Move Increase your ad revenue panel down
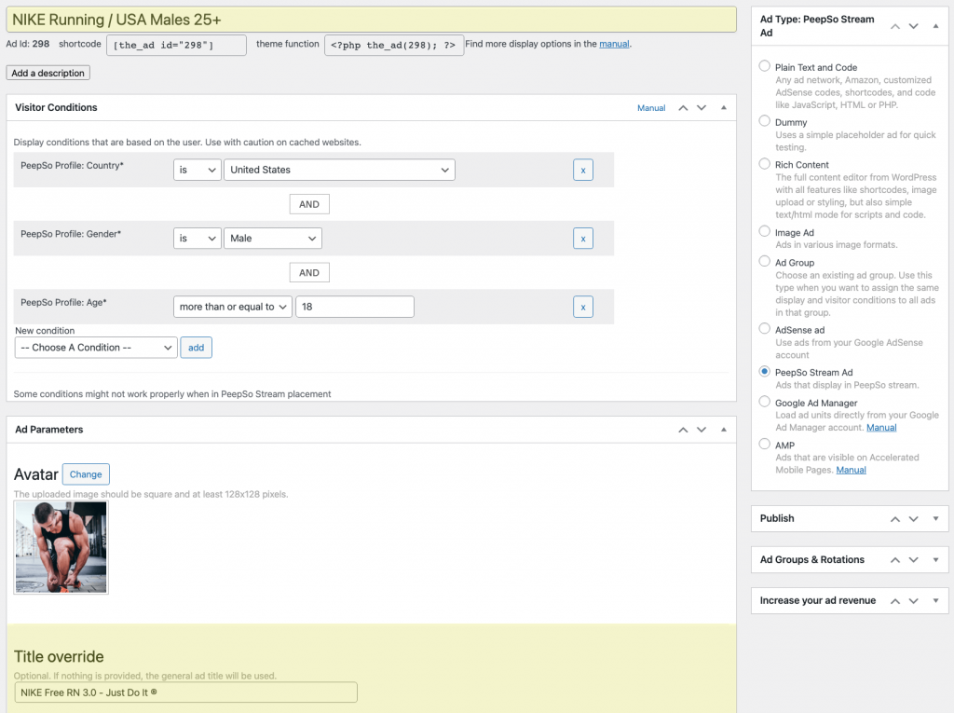Image resolution: width=954 pixels, height=713 pixels. coord(913,601)
